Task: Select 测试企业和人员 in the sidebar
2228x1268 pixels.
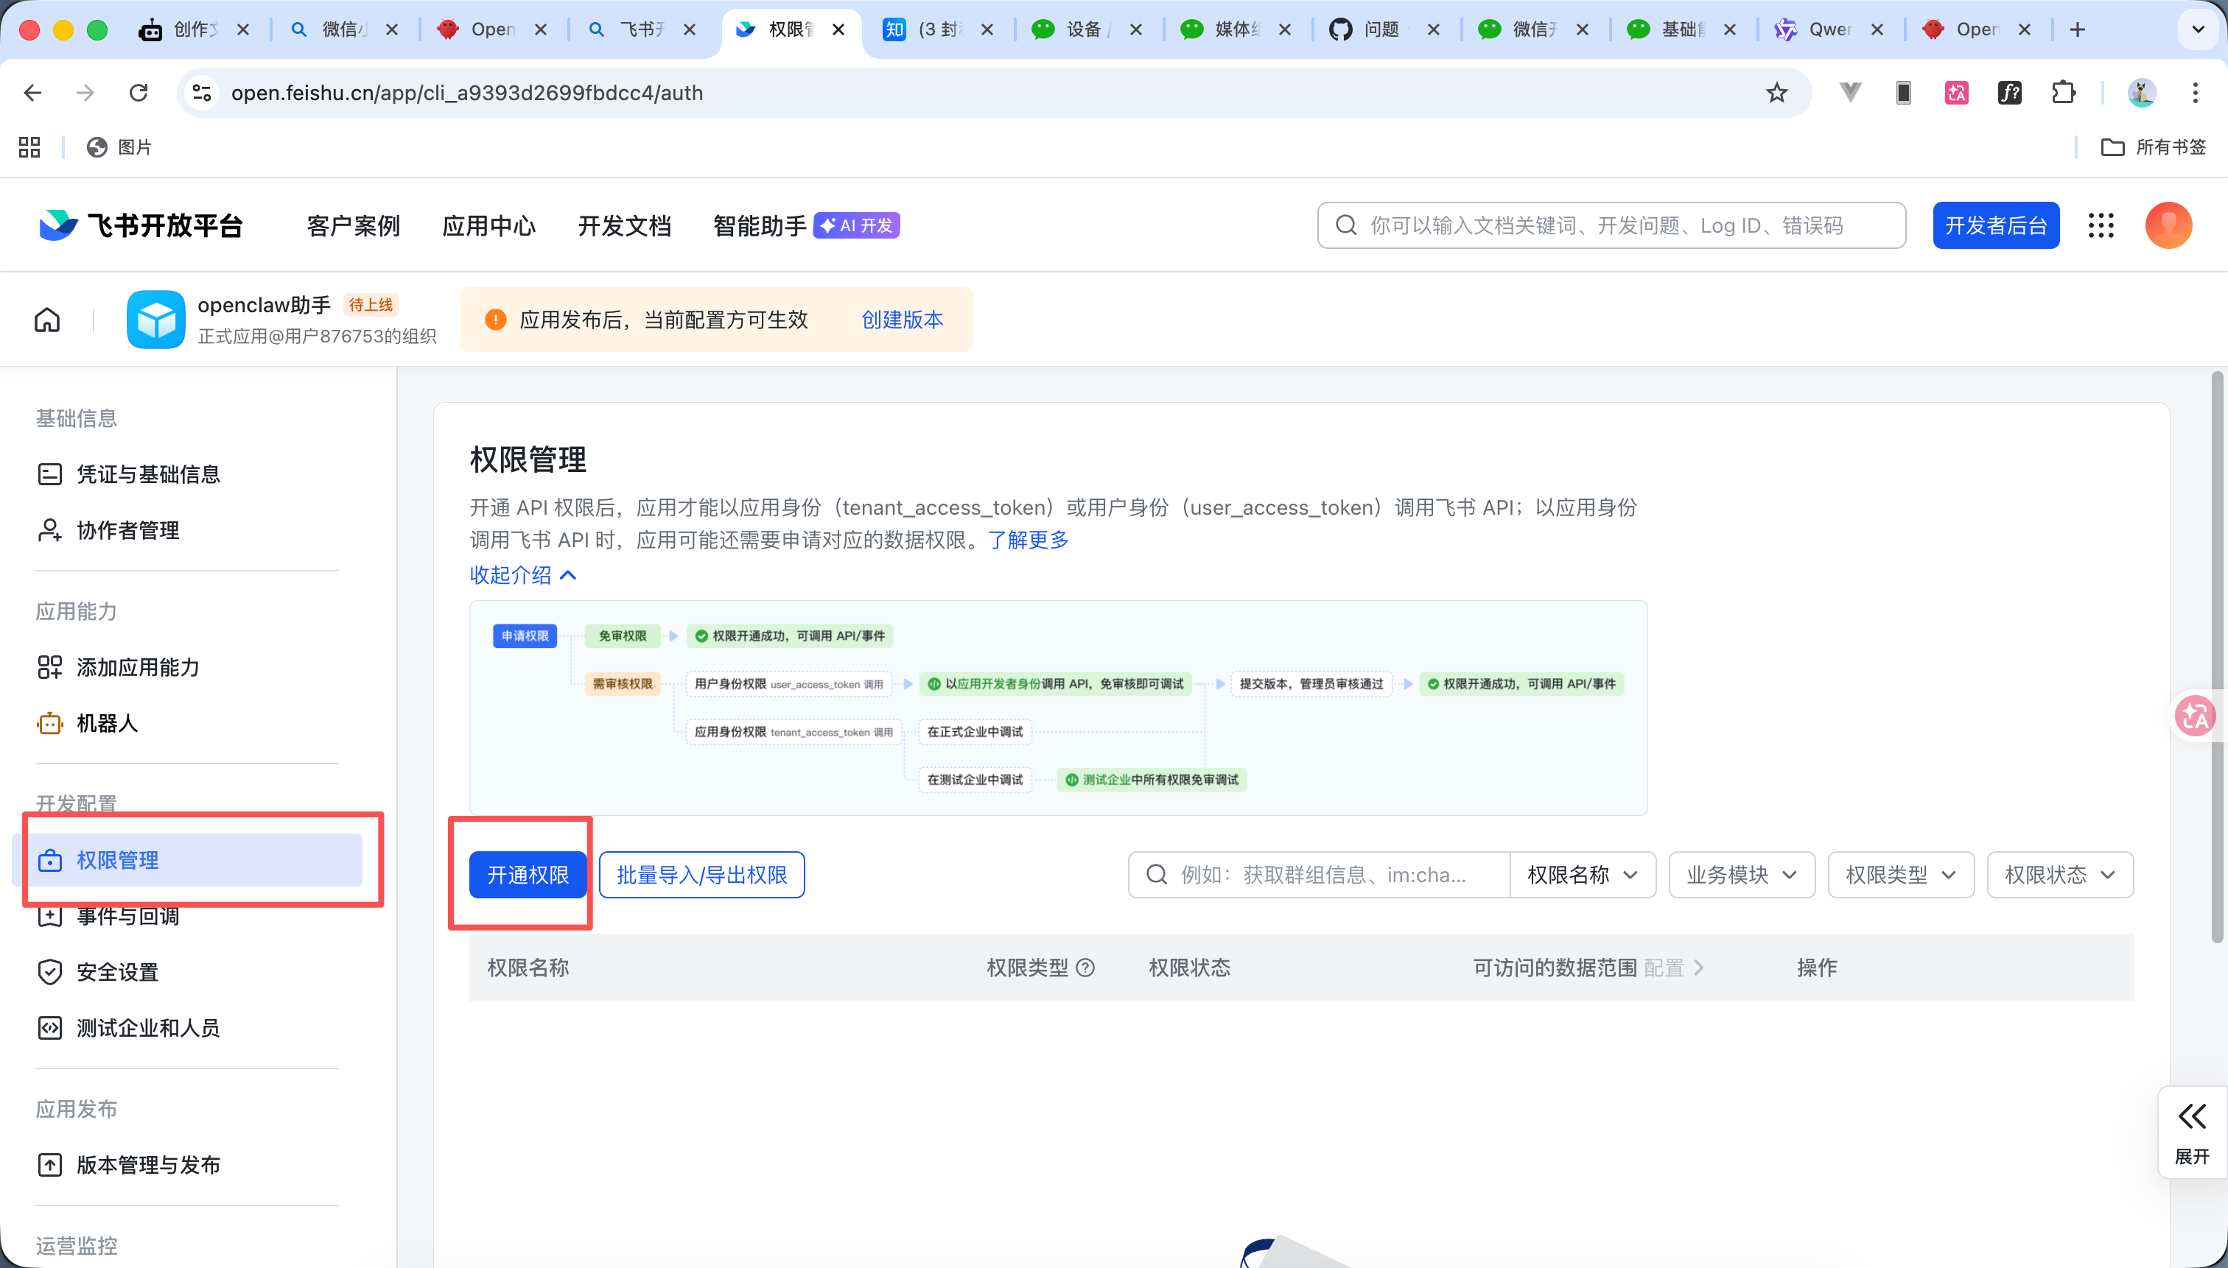Action: click(147, 1028)
